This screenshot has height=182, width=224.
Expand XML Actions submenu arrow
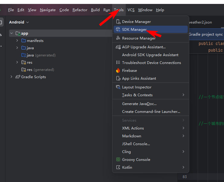click(183, 128)
